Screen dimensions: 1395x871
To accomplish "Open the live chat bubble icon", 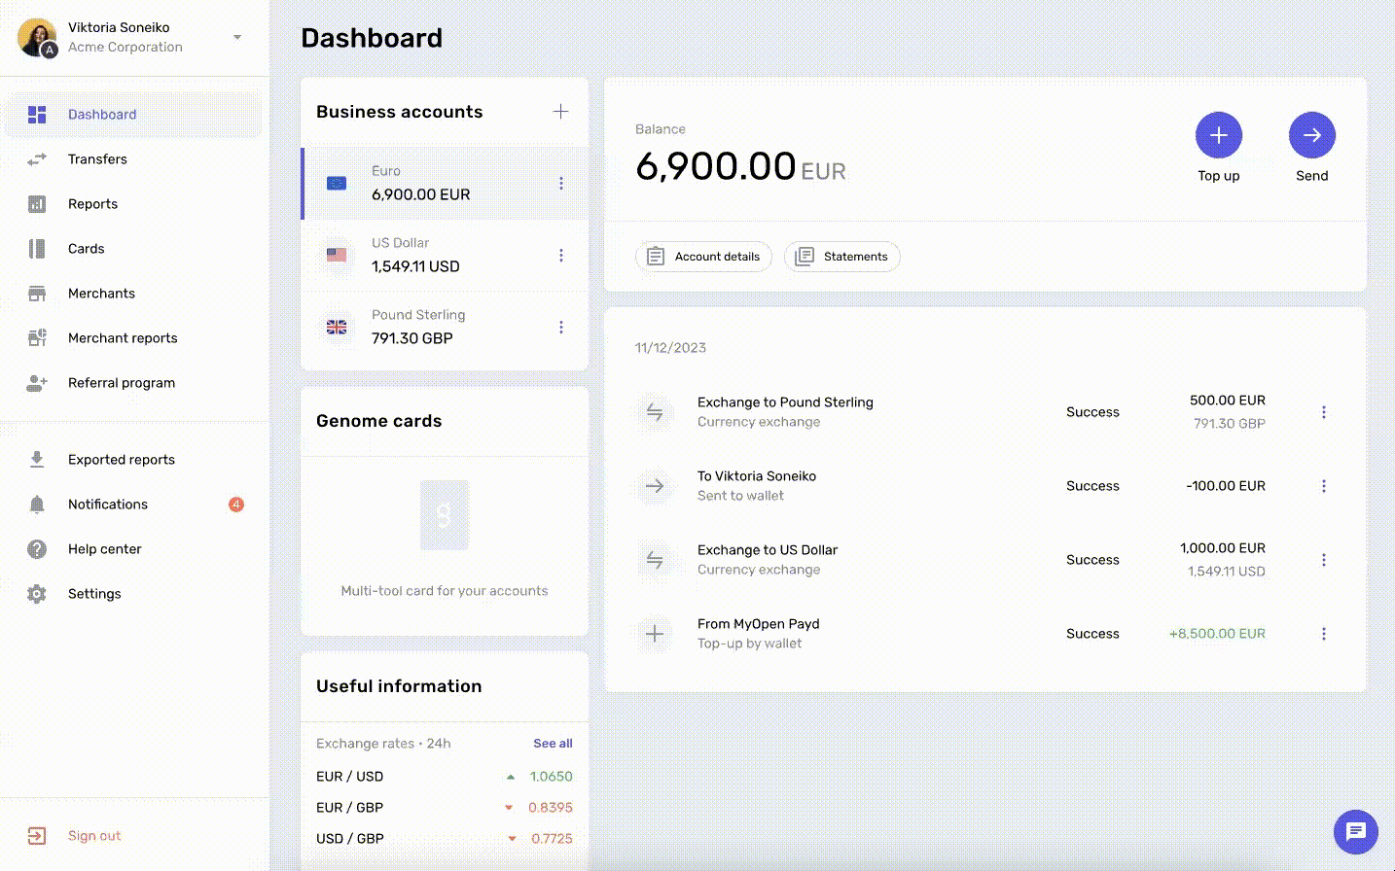I will [x=1355, y=832].
